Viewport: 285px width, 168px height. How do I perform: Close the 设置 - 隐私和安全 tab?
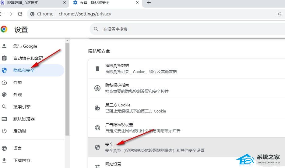point(137,2)
